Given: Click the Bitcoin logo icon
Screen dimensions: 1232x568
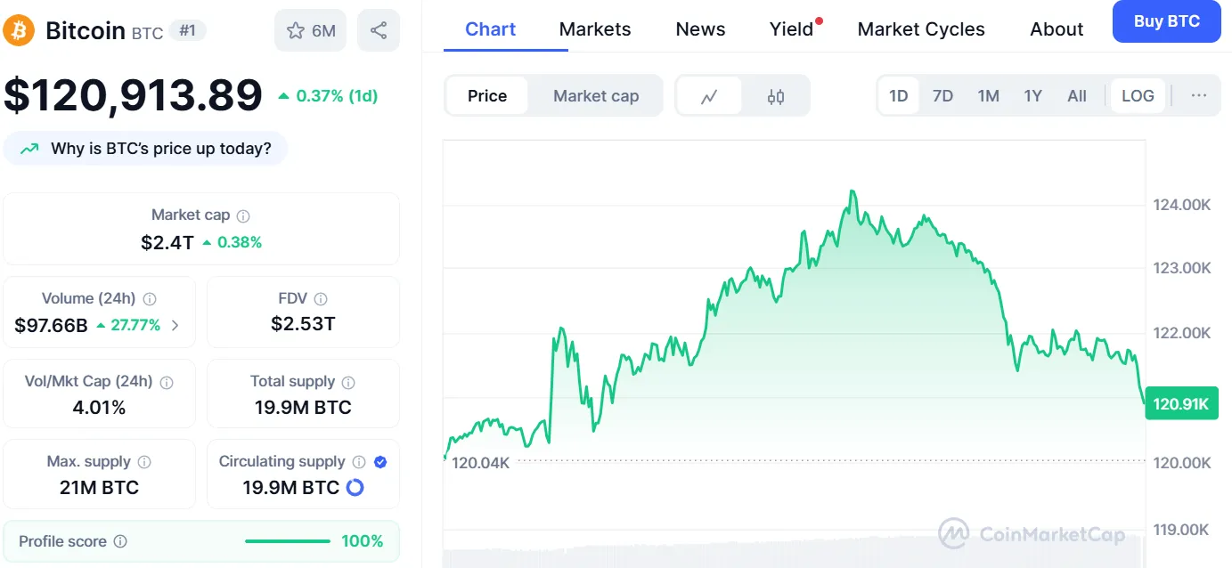Looking at the screenshot, I should (x=19, y=30).
